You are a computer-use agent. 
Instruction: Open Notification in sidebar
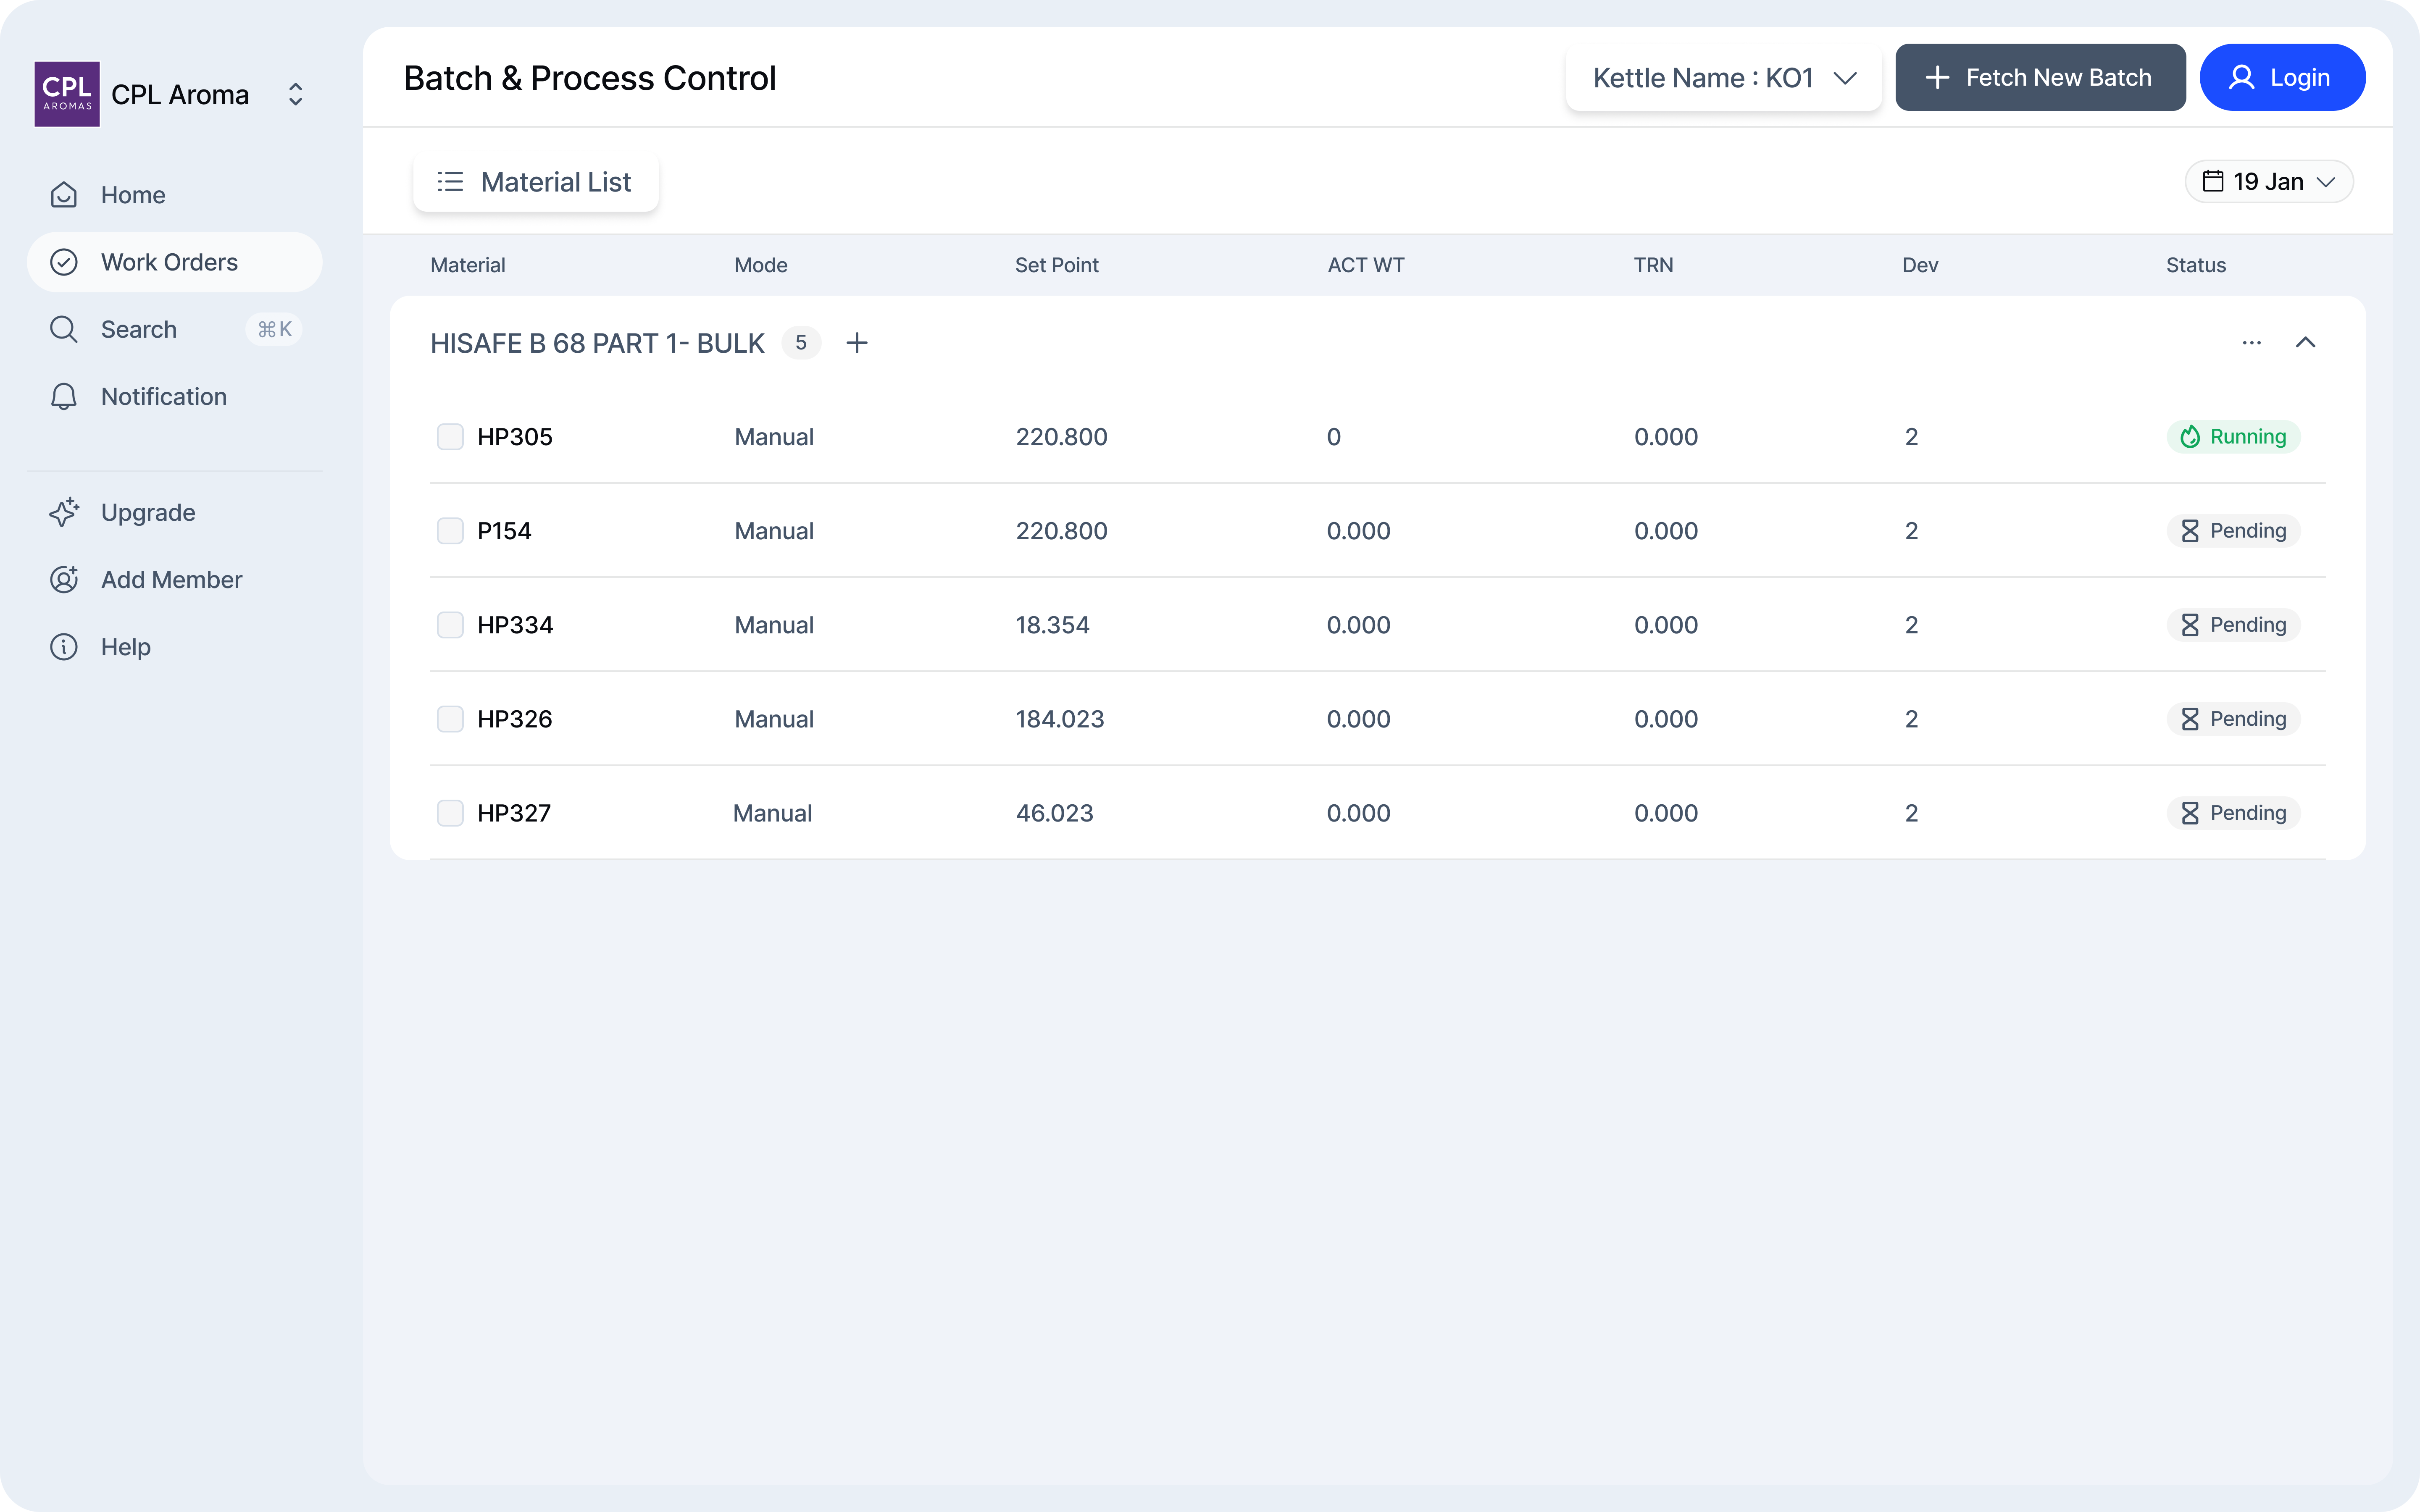point(175,396)
